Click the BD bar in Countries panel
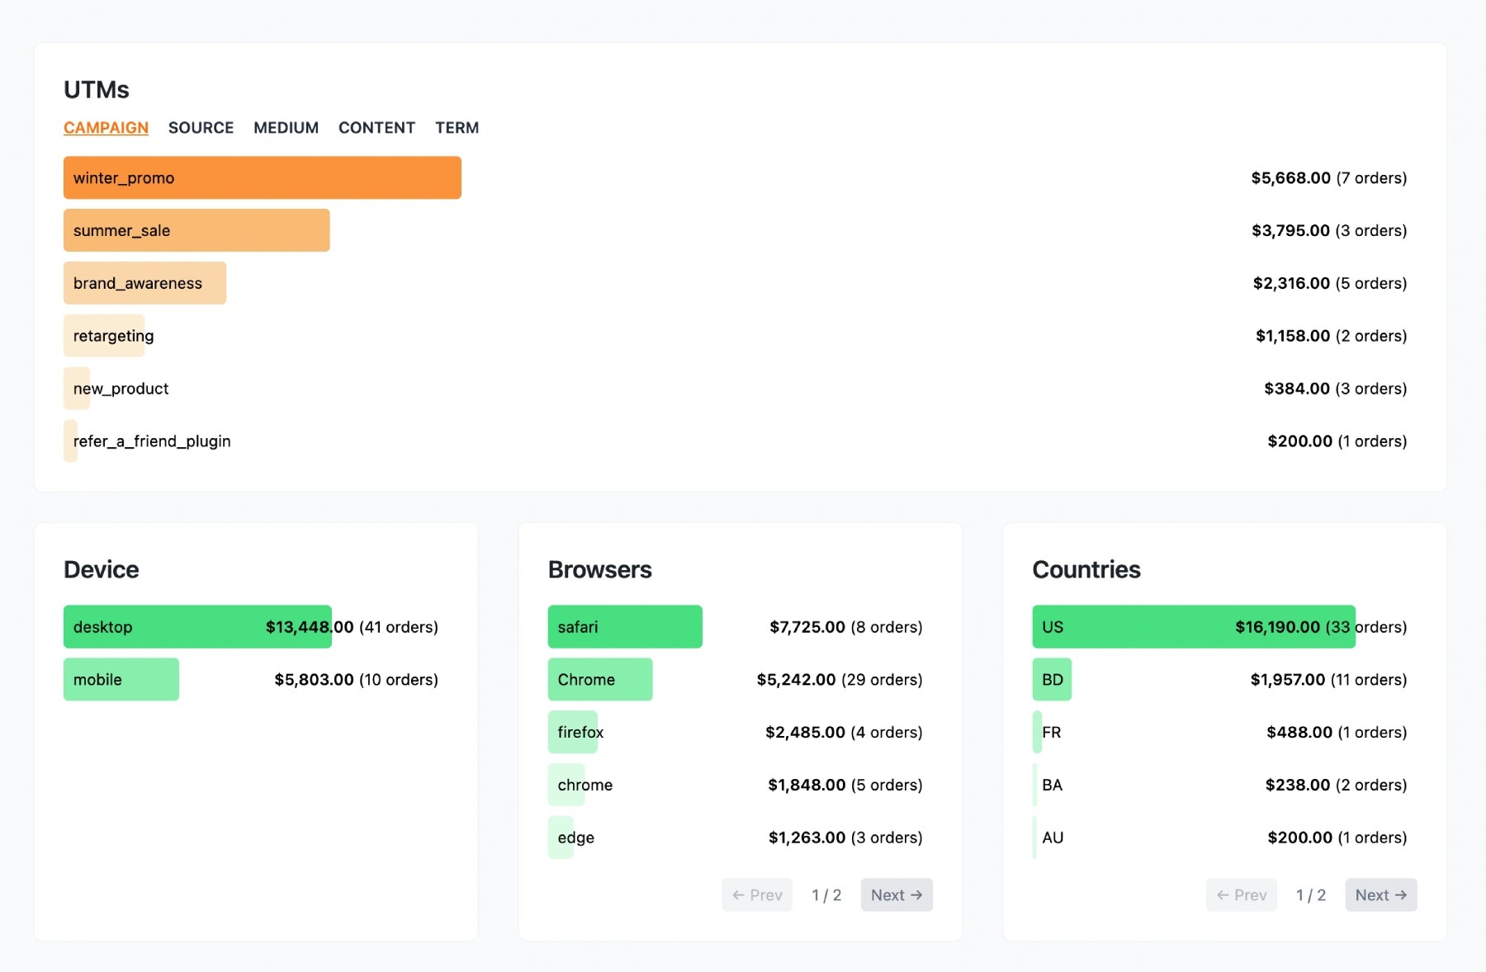Viewport: 1486px width, 972px height. click(1051, 679)
